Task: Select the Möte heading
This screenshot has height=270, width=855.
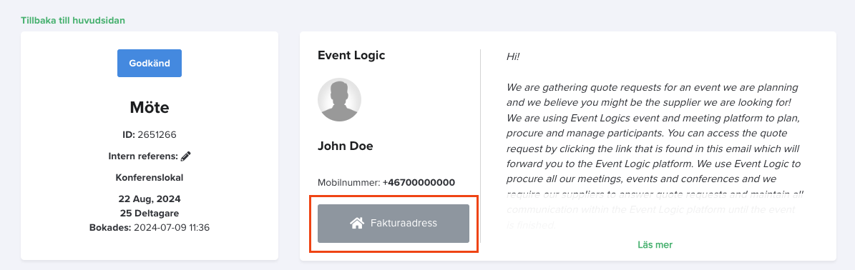Action: click(x=150, y=107)
